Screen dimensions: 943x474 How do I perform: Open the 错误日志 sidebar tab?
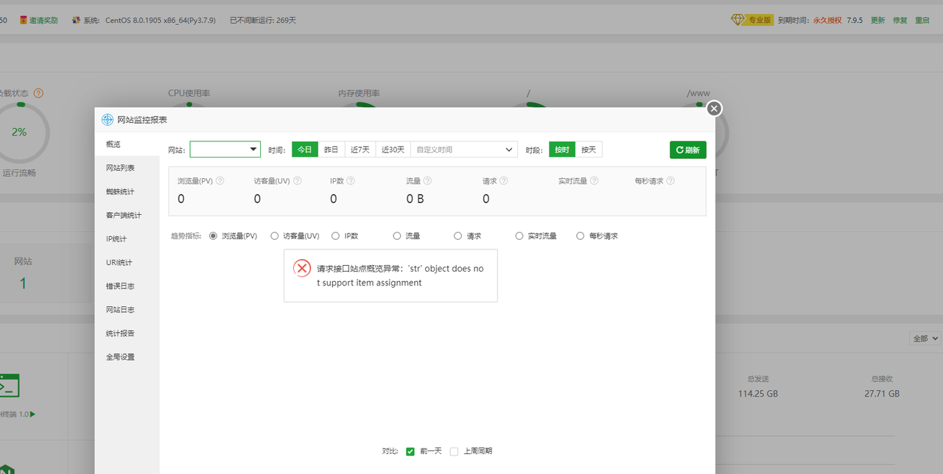[x=127, y=286]
